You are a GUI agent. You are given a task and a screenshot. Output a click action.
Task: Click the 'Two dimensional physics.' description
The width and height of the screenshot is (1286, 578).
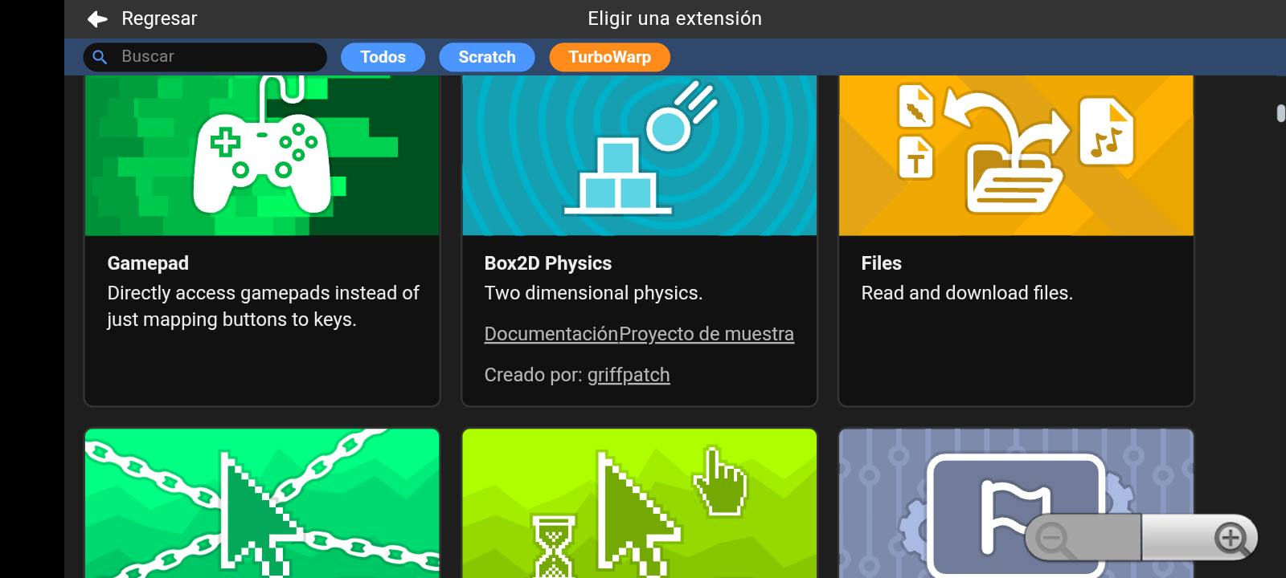tap(593, 293)
